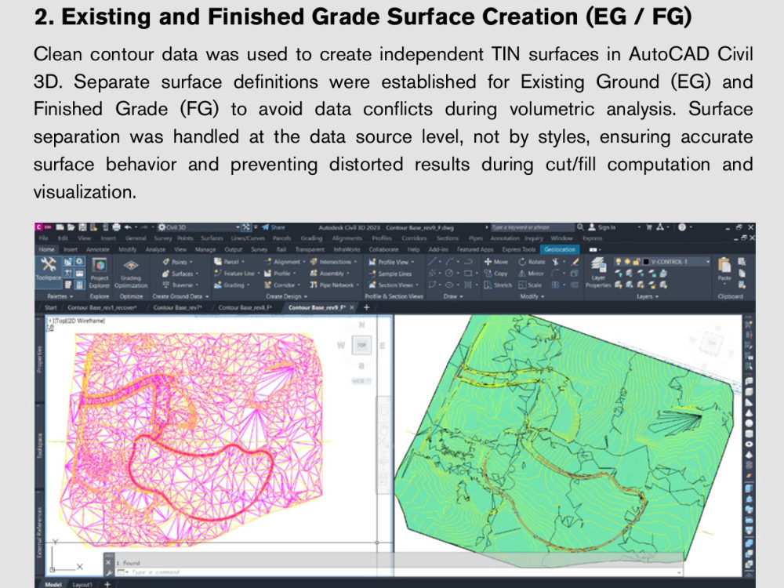Click the Parcel button
This screenshot has height=588, width=784.
[x=228, y=262]
